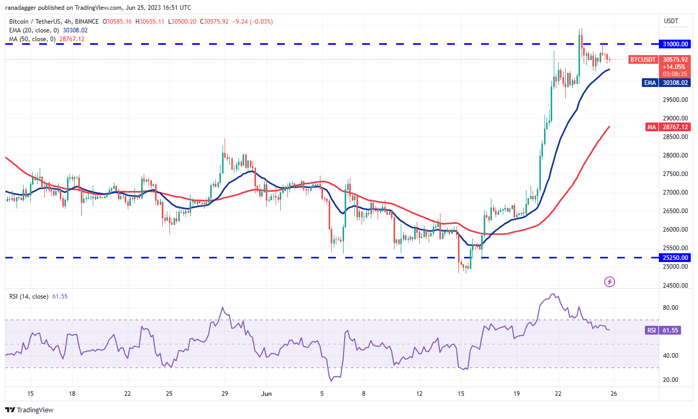Image resolution: width=698 pixels, height=419 pixels.
Task: Select the 25250.00 blue support price label
Action: pos(674,257)
